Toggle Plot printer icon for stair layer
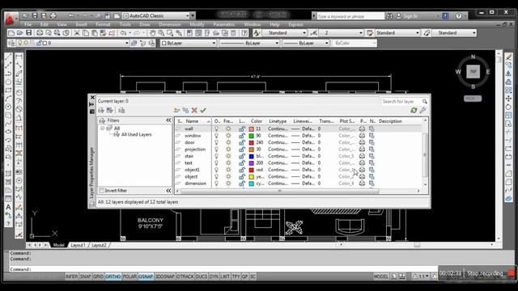This screenshot has height=291, width=518. tap(362, 156)
